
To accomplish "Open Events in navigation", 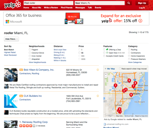I will (98, 8).
